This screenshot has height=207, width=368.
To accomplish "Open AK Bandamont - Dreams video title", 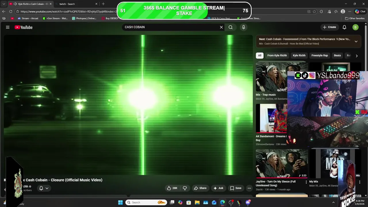I will click(x=271, y=138).
